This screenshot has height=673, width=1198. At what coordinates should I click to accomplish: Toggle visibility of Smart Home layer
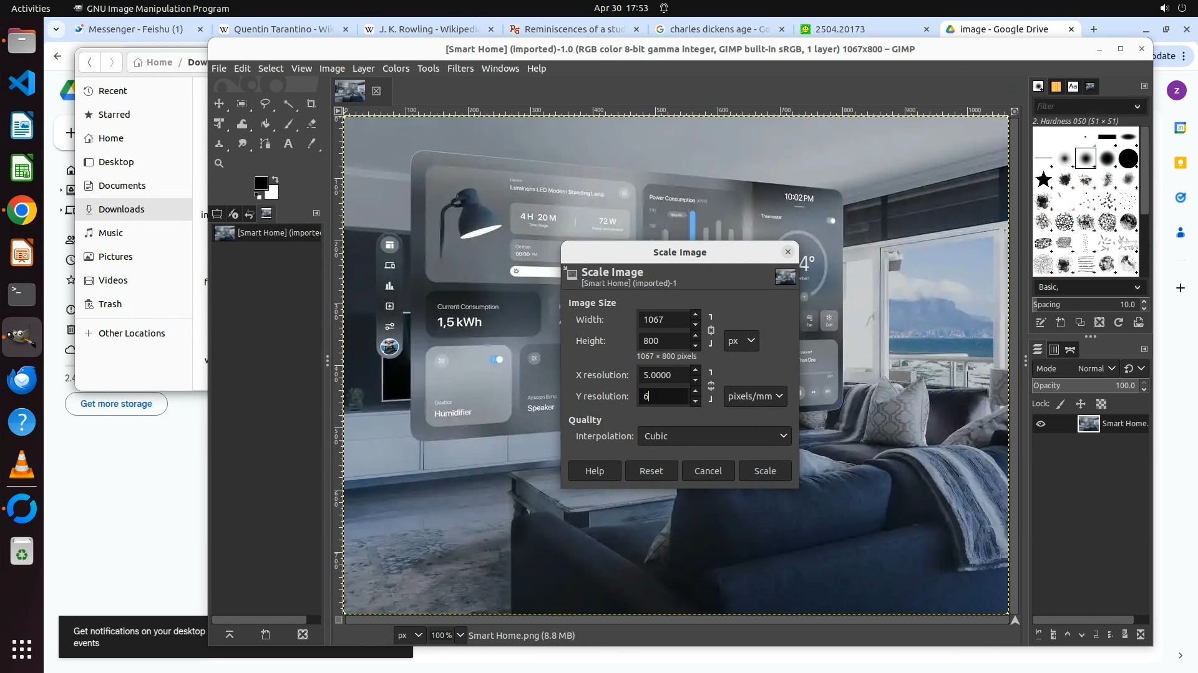[1041, 424]
